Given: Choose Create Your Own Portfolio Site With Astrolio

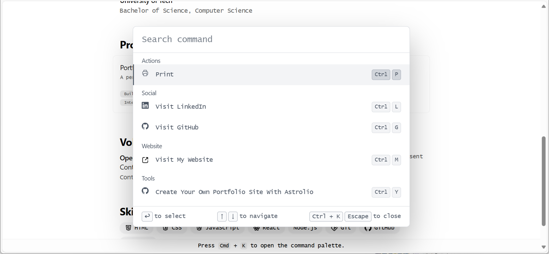Looking at the screenshot, I should [x=271, y=192].
